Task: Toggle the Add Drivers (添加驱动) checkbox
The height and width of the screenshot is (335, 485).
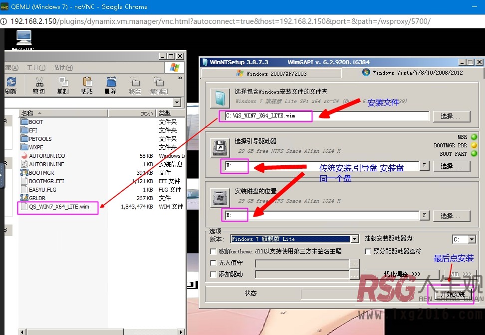Action: pyautogui.click(x=213, y=274)
